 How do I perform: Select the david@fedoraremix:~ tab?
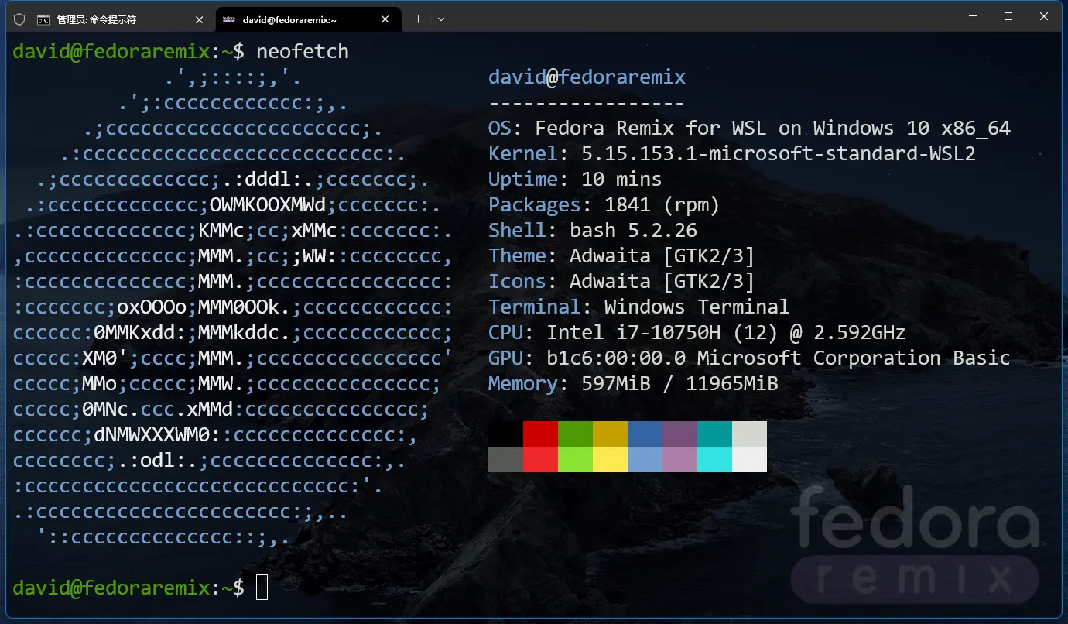tap(307, 20)
